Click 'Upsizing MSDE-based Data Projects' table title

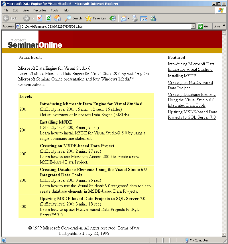click(93, 199)
